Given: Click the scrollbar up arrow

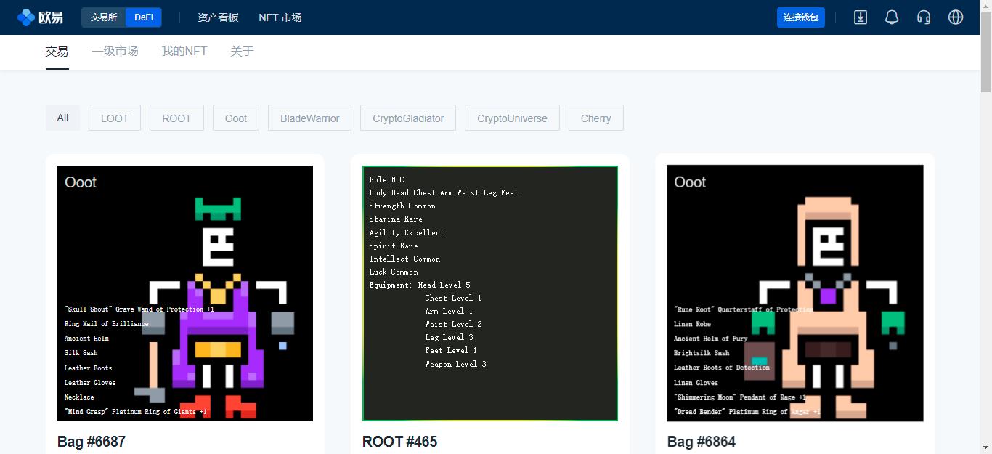Looking at the screenshot, I should tap(986, 6).
